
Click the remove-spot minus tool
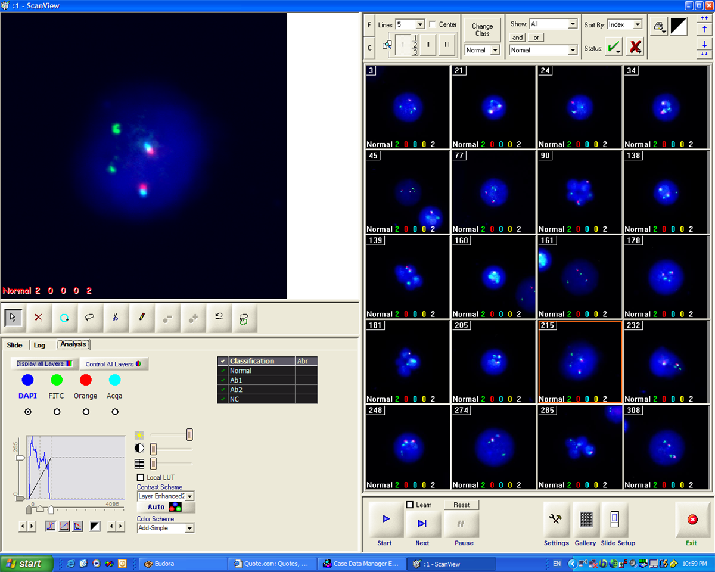point(167,318)
